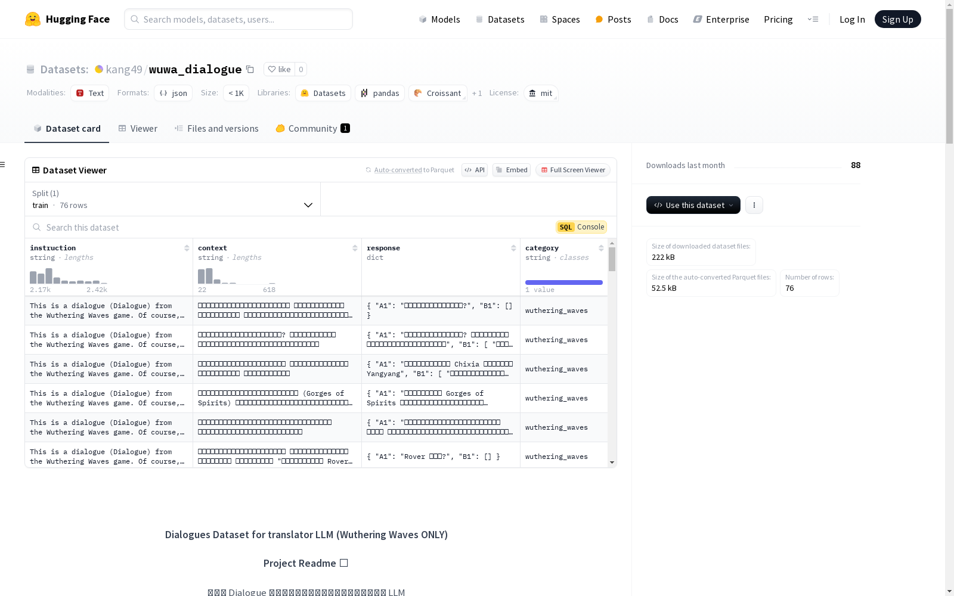
Task: Click the Text modality tag
Action: pyautogui.click(x=89, y=93)
